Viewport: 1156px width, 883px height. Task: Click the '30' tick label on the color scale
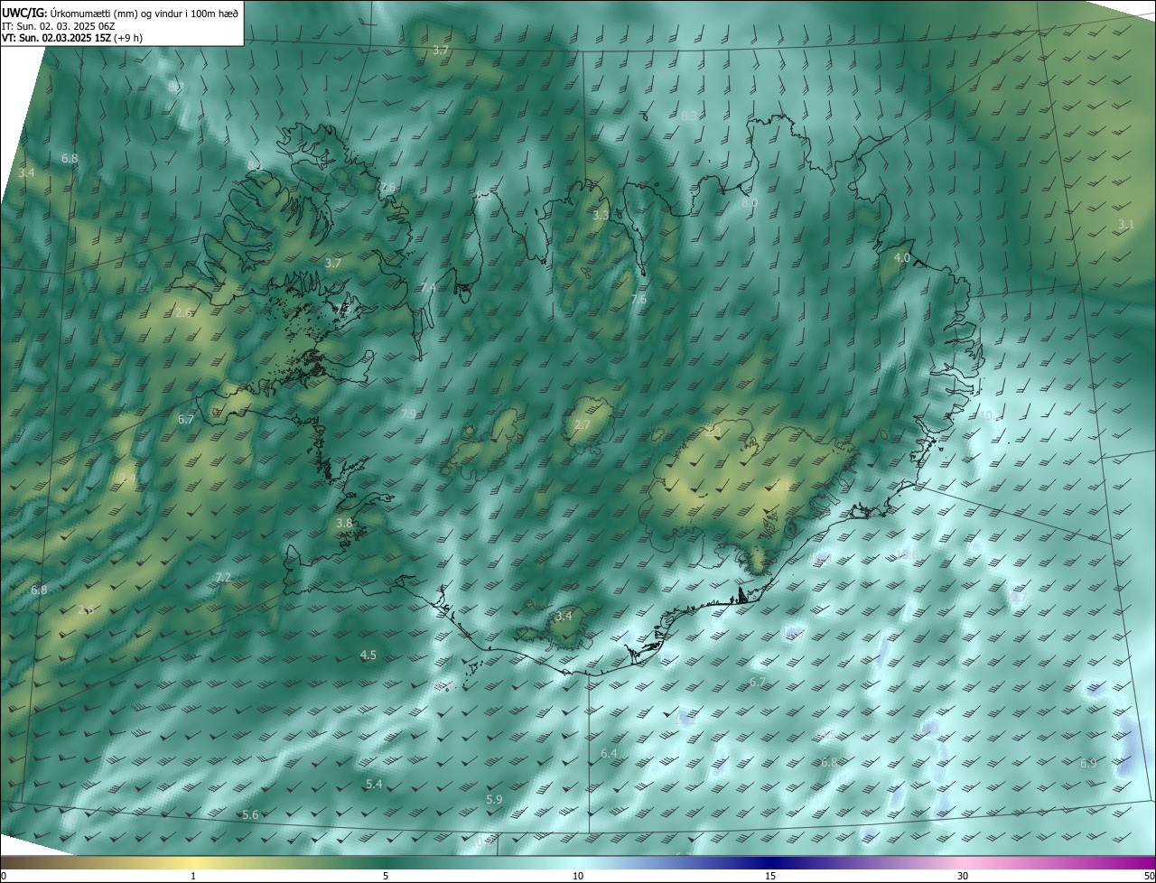pos(963,876)
